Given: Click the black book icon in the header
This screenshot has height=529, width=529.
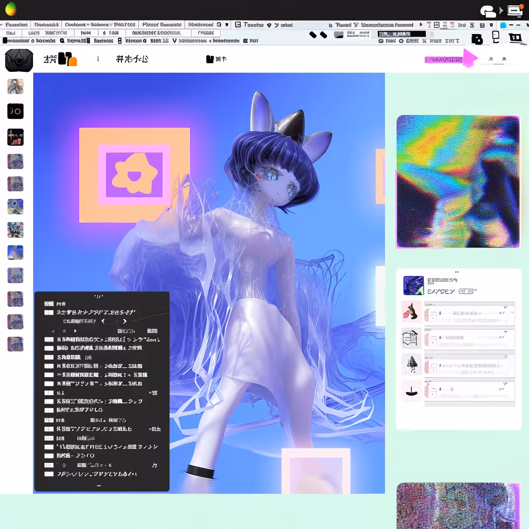Looking at the screenshot, I should (x=210, y=59).
